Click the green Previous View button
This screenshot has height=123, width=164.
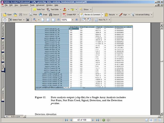pos(104,120)
